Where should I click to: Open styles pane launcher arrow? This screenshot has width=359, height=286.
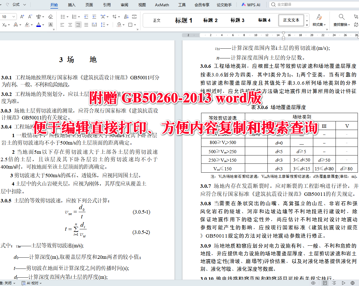pos(326,29)
